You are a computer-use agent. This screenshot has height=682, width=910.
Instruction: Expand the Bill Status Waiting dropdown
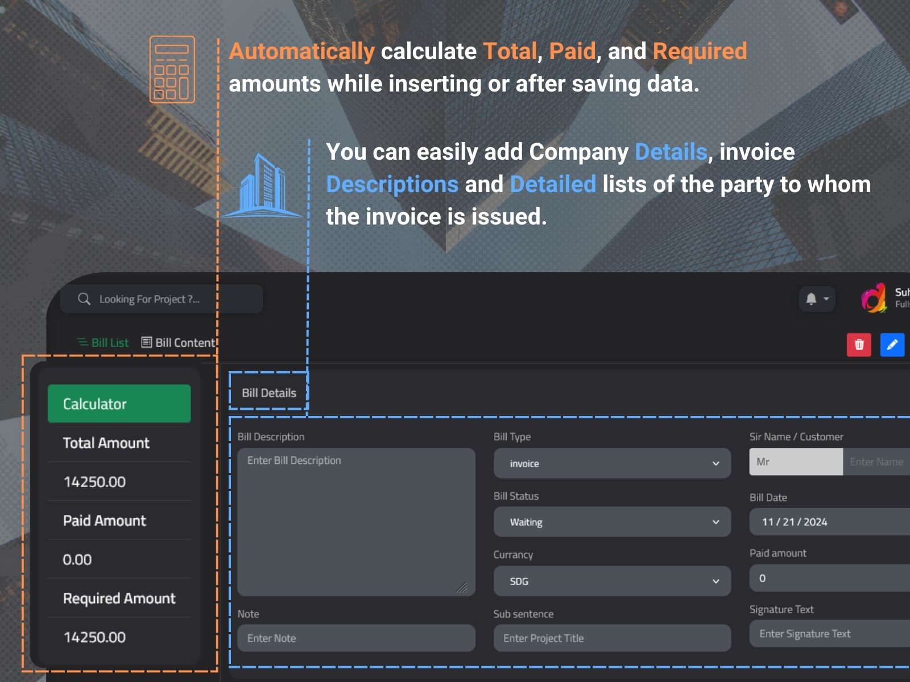click(x=611, y=522)
